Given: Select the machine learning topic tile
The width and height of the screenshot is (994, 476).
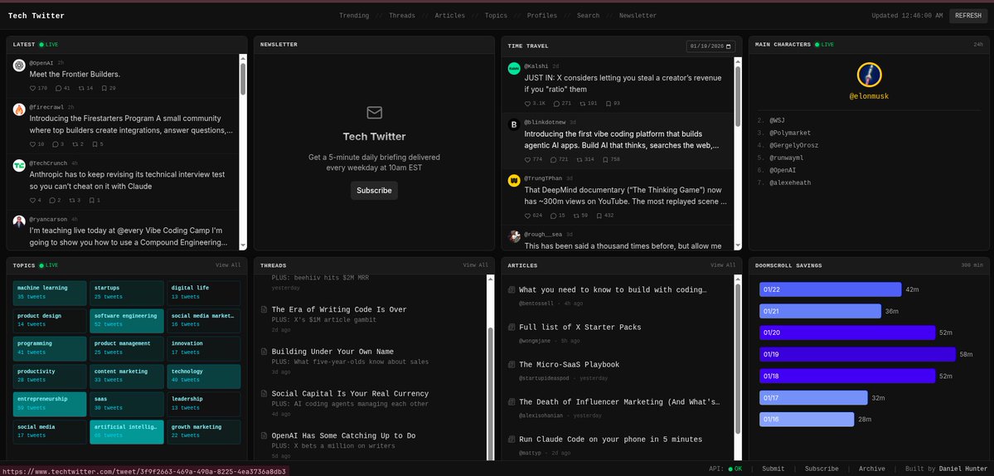Looking at the screenshot, I should click(x=50, y=292).
